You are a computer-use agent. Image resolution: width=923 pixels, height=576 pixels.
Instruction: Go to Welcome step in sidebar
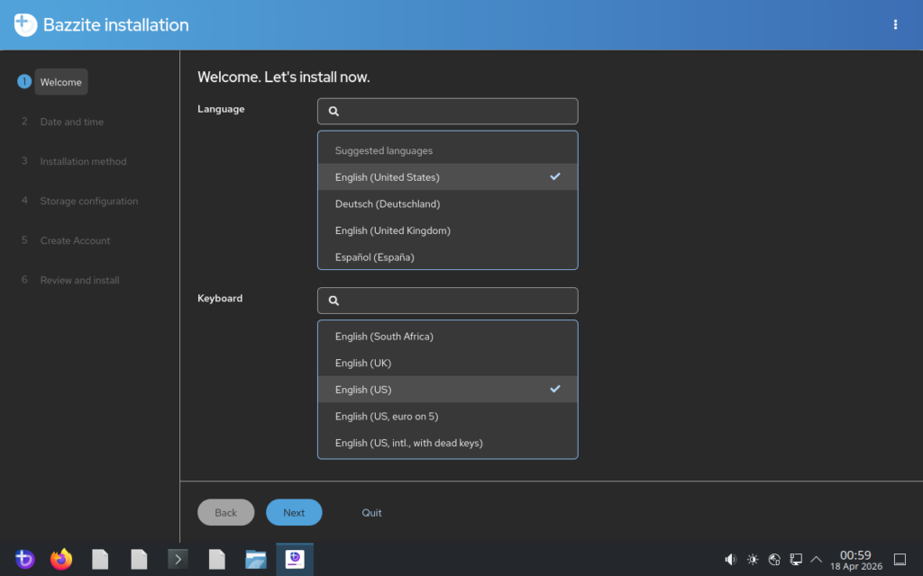point(60,82)
